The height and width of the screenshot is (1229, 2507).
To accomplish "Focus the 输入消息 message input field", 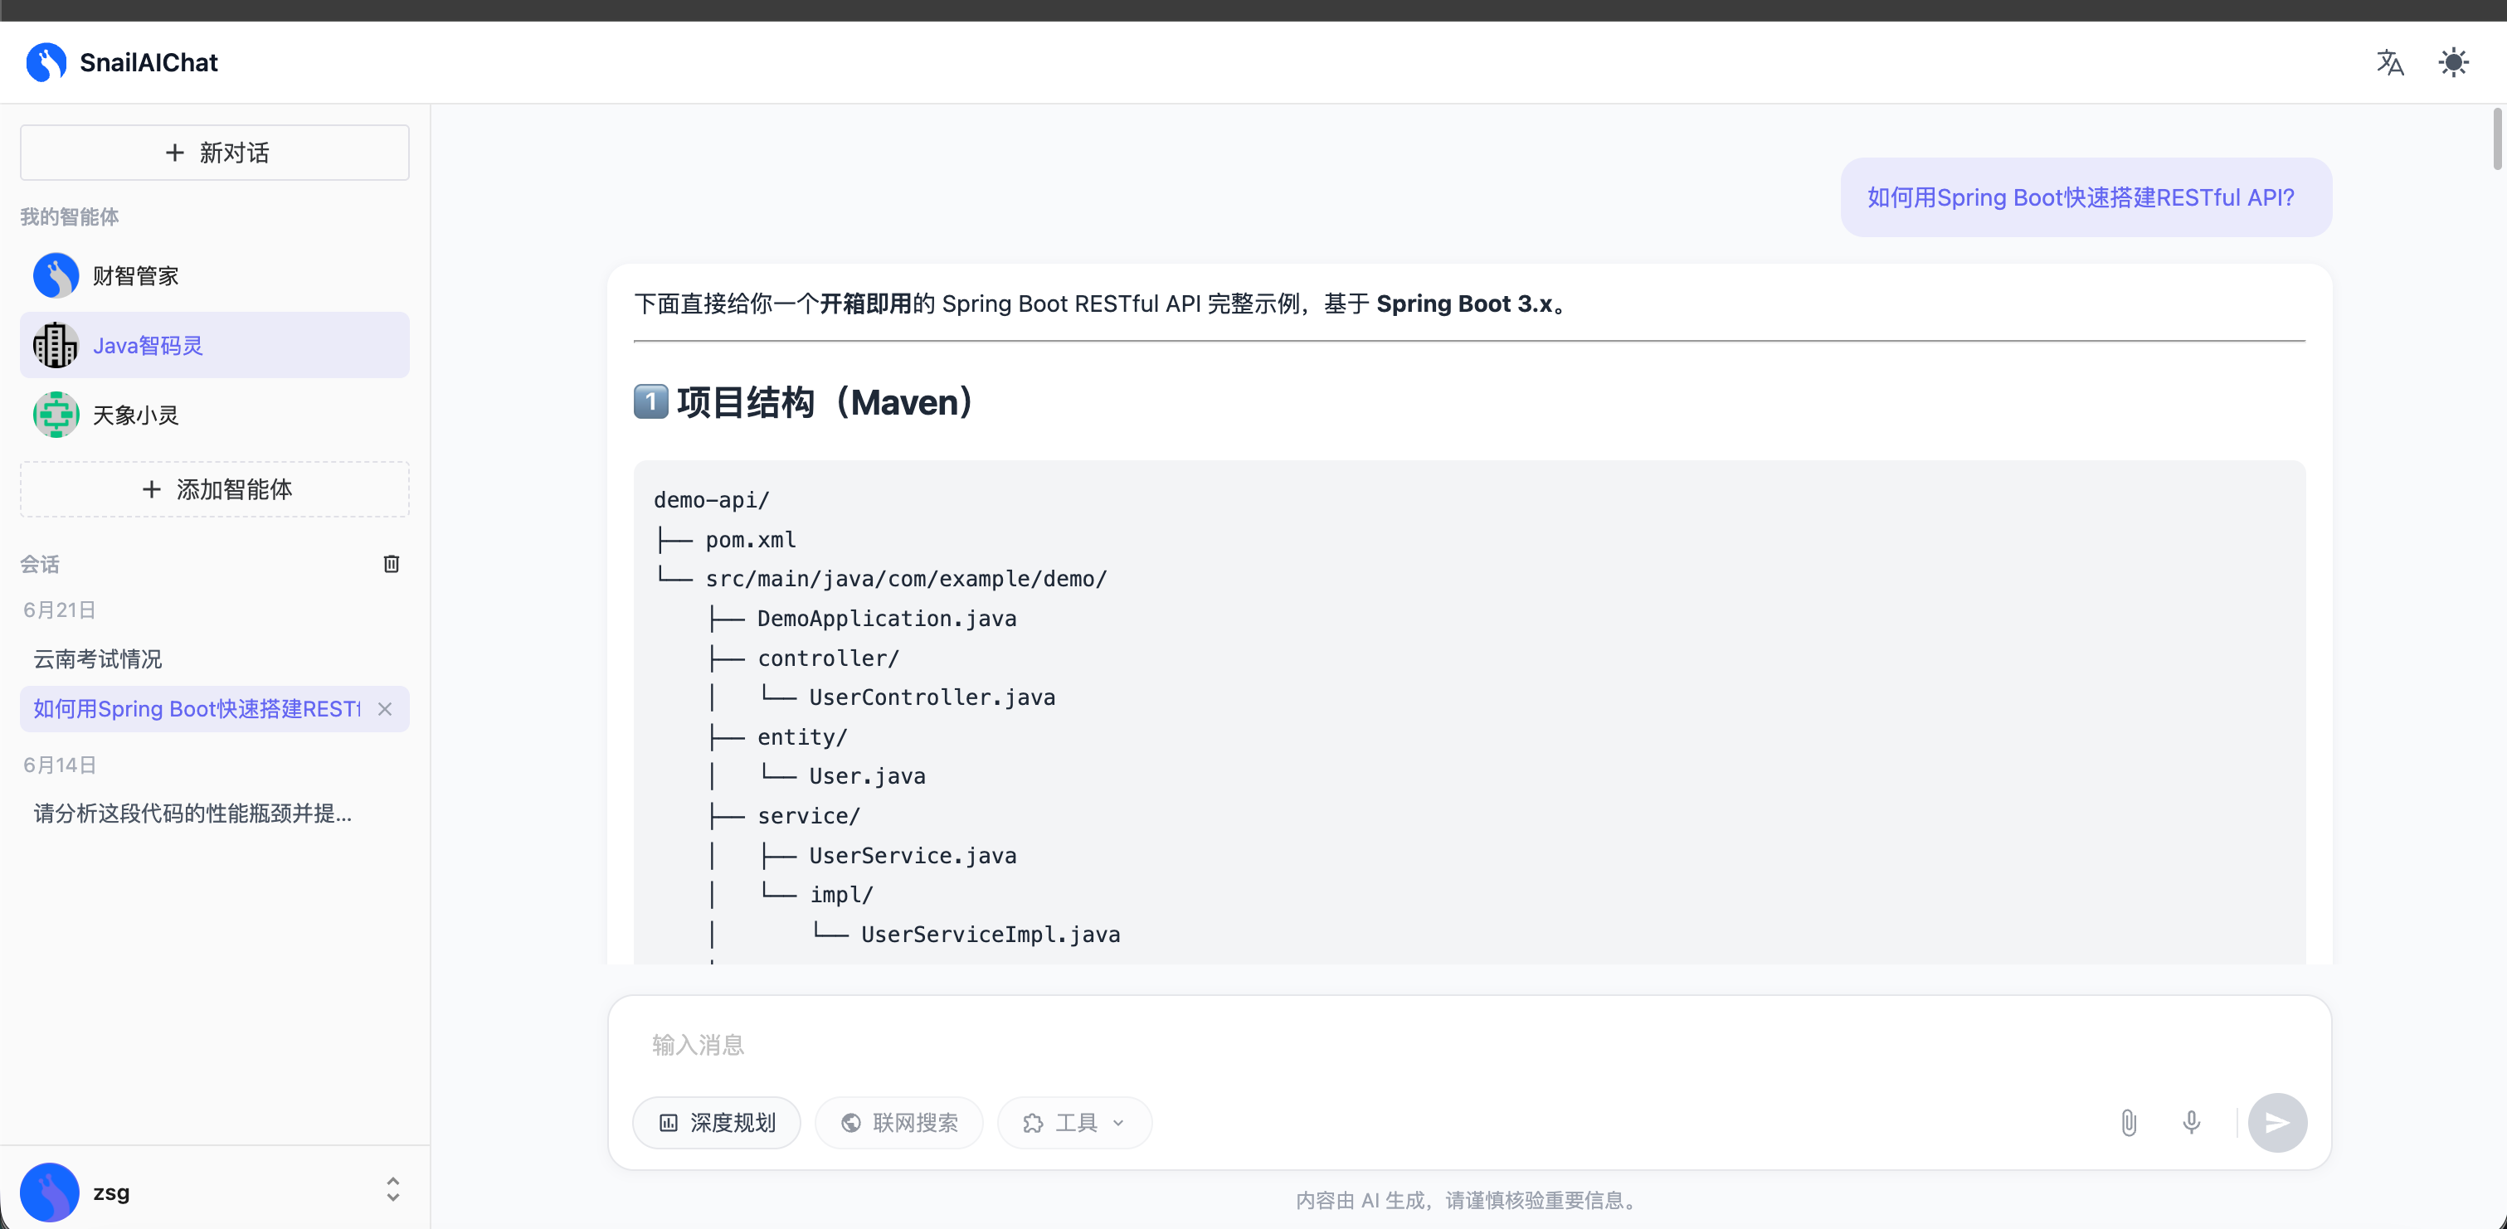I will 1468,1045.
